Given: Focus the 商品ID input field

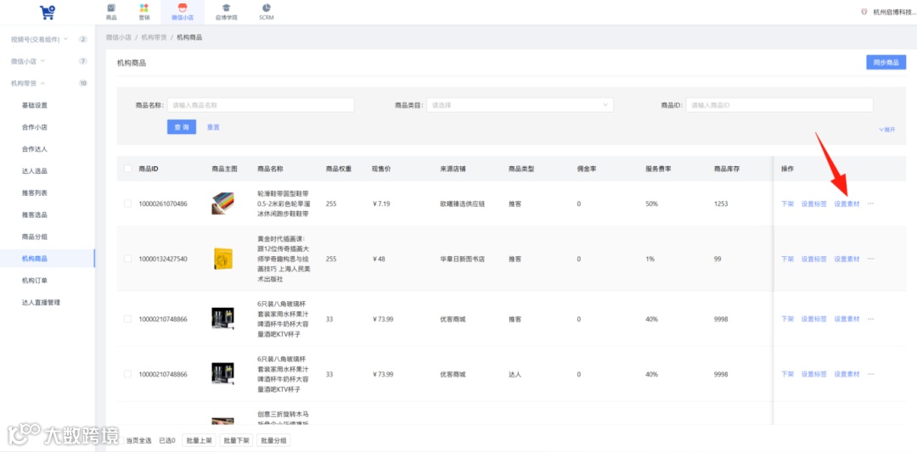Looking at the screenshot, I should (779, 105).
